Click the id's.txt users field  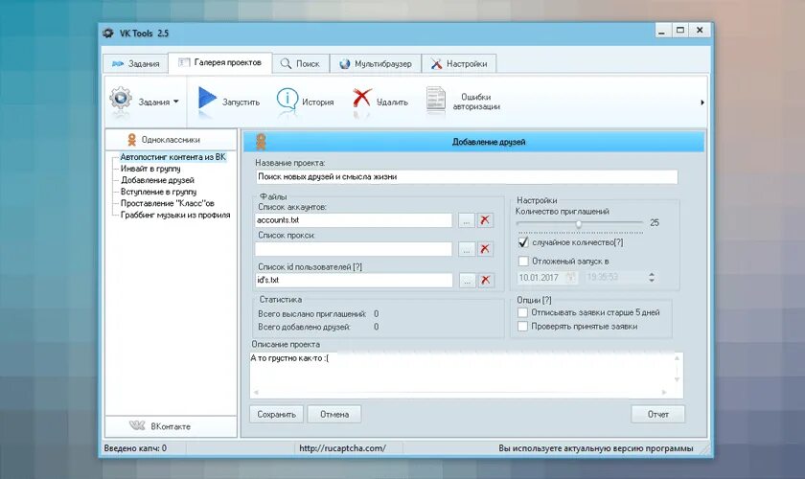(354, 281)
